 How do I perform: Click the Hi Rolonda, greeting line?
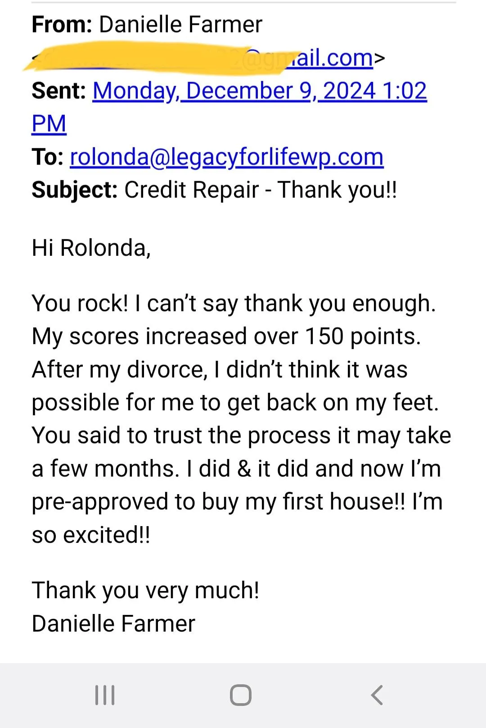(91, 248)
